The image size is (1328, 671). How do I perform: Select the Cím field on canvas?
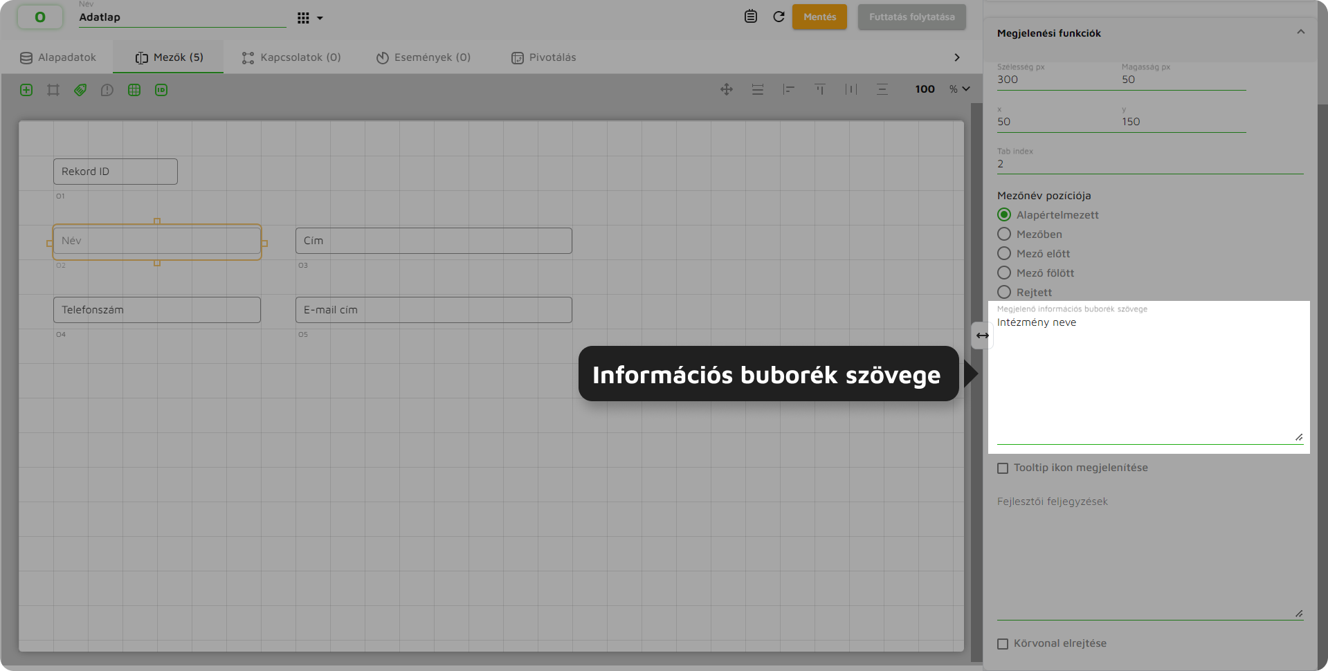point(434,241)
